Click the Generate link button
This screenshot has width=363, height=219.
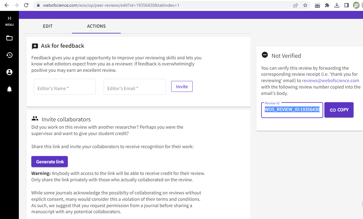pos(49,162)
